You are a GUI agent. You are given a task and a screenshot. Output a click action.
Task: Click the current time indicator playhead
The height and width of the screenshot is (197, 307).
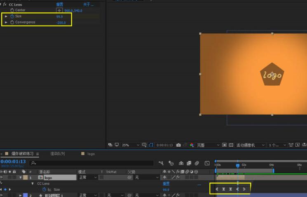pyautogui.click(x=237, y=166)
